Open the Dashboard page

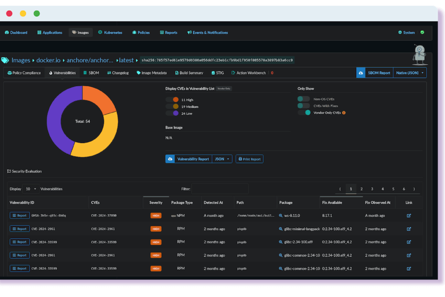tap(16, 32)
